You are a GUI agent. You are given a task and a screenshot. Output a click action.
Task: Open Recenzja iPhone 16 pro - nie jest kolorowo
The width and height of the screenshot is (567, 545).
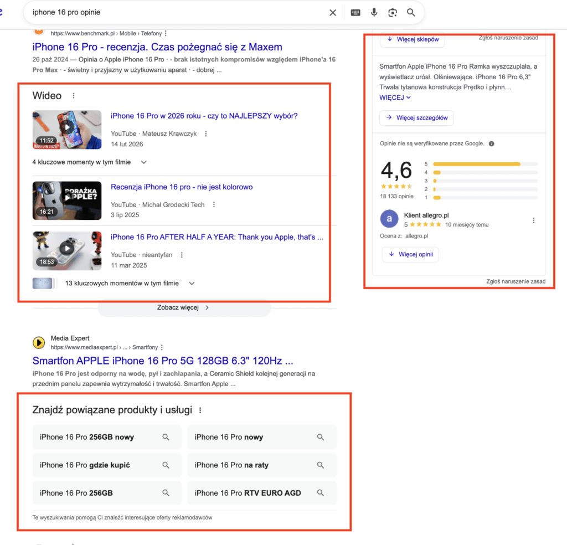[x=182, y=187]
